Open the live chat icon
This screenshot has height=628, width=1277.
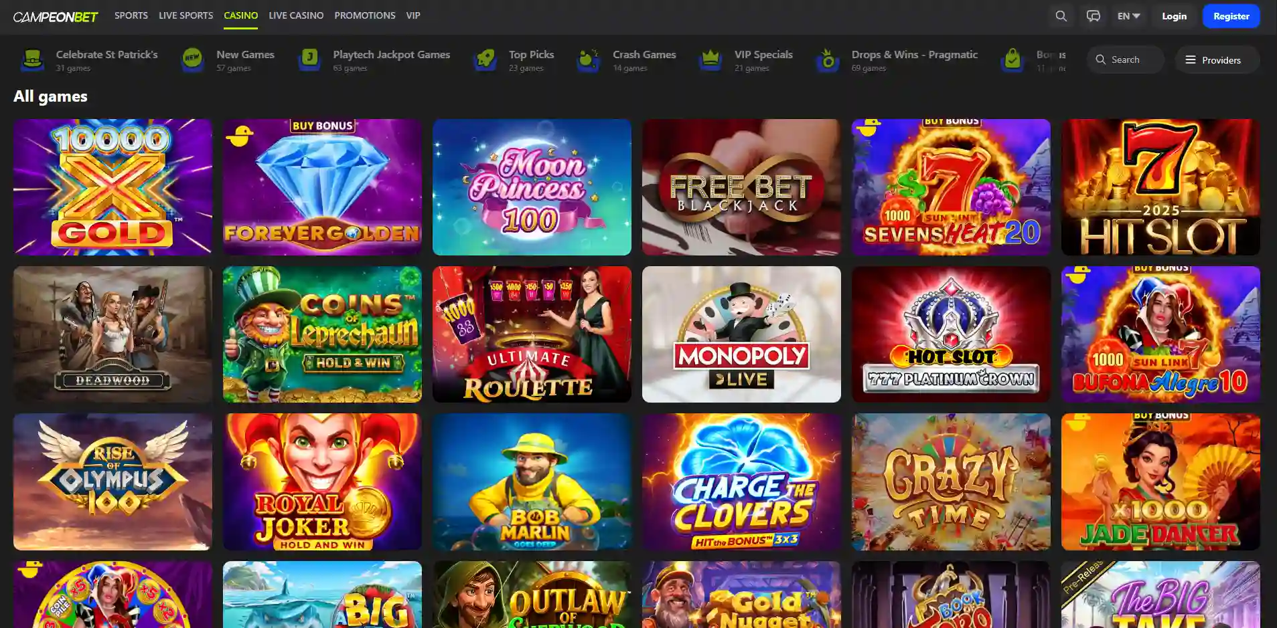click(1093, 16)
